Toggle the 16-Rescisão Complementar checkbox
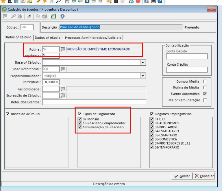The image size is (222, 191). click(80, 123)
